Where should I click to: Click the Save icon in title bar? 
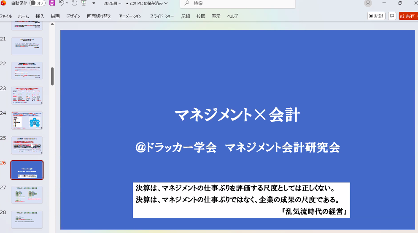(52, 3)
